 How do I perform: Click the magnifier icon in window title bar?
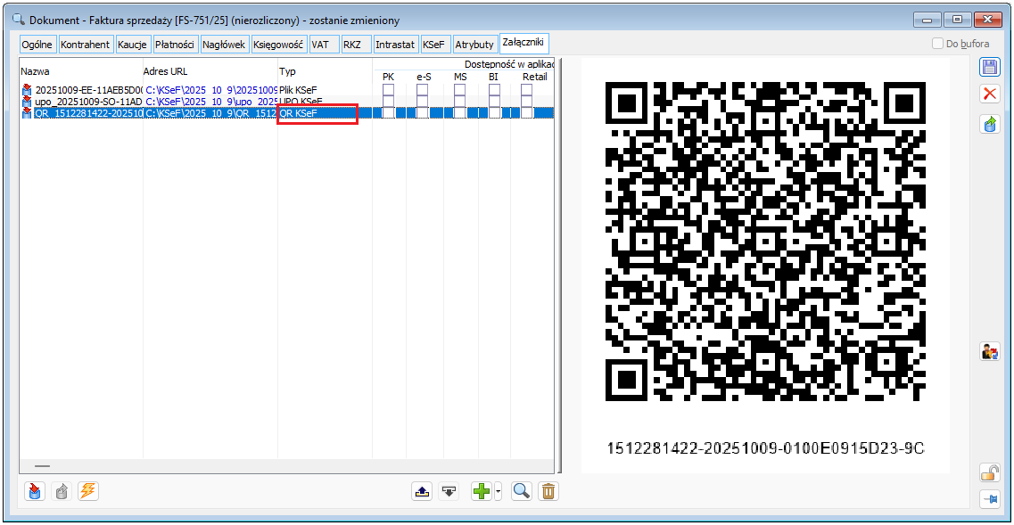point(18,20)
